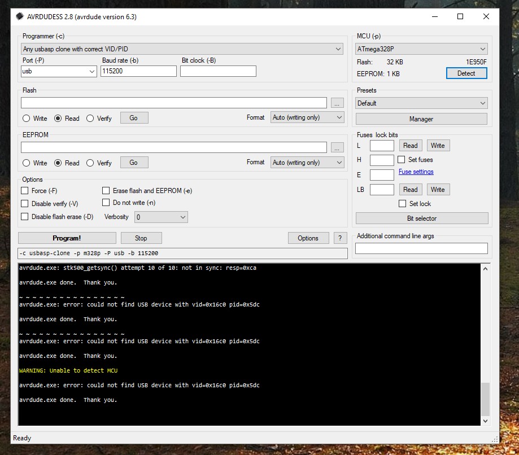Viewport: 519px width, 455px height.
Task: Click the console scrollbar up arrow
Action: [x=485, y=269]
